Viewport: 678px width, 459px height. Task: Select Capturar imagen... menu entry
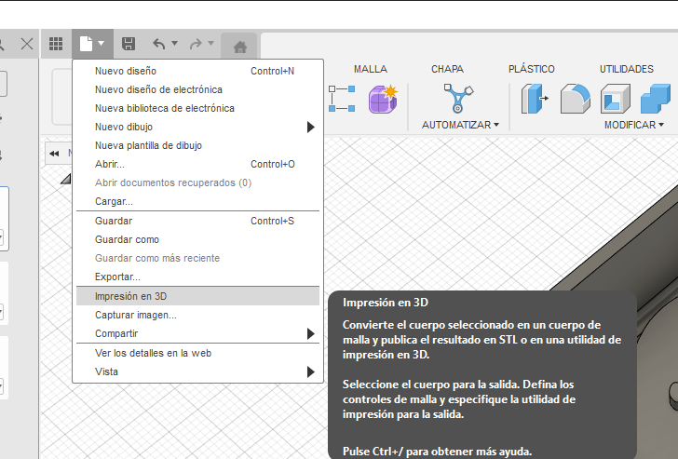(x=197, y=315)
